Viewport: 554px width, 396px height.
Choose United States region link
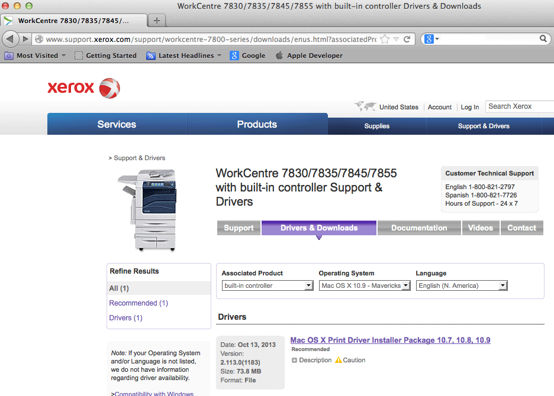tap(398, 107)
